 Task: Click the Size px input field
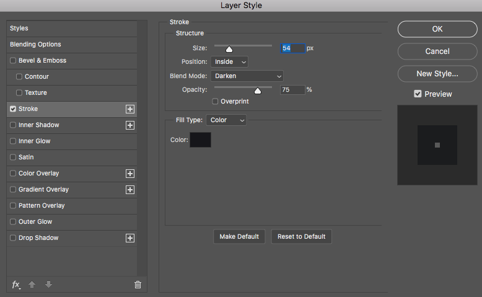coord(292,48)
